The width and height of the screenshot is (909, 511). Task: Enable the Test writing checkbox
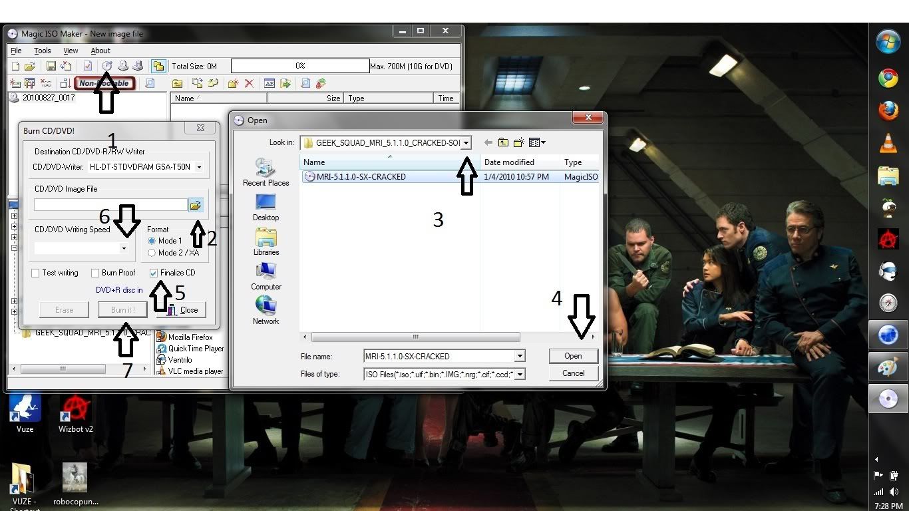point(35,273)
